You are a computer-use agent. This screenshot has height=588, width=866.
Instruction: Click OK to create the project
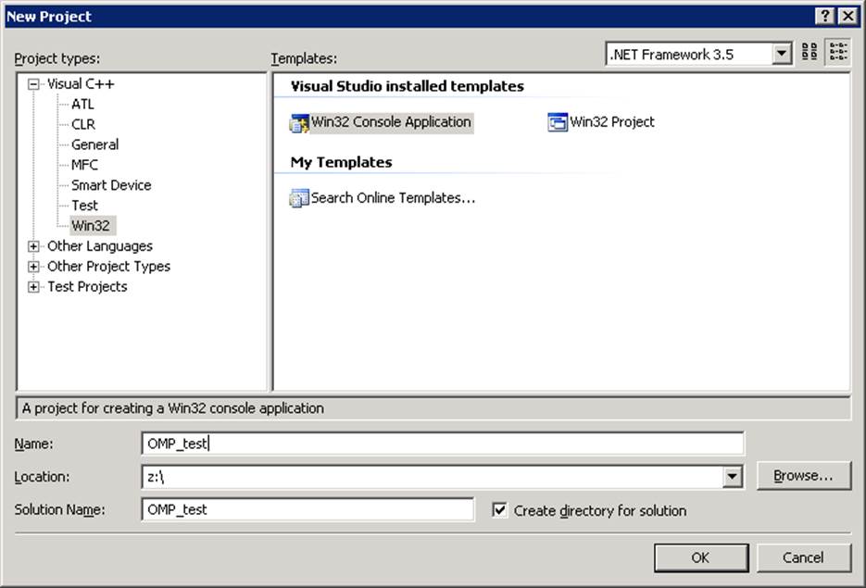tap(701, 557)
